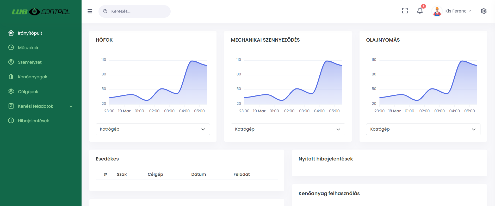This screenshot has height=206, width=495.
Task: Click the LUB Control logo
Action: click(41, 12)
